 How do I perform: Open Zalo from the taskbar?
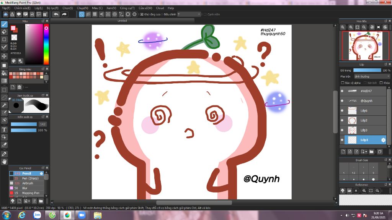pos(37,215)
